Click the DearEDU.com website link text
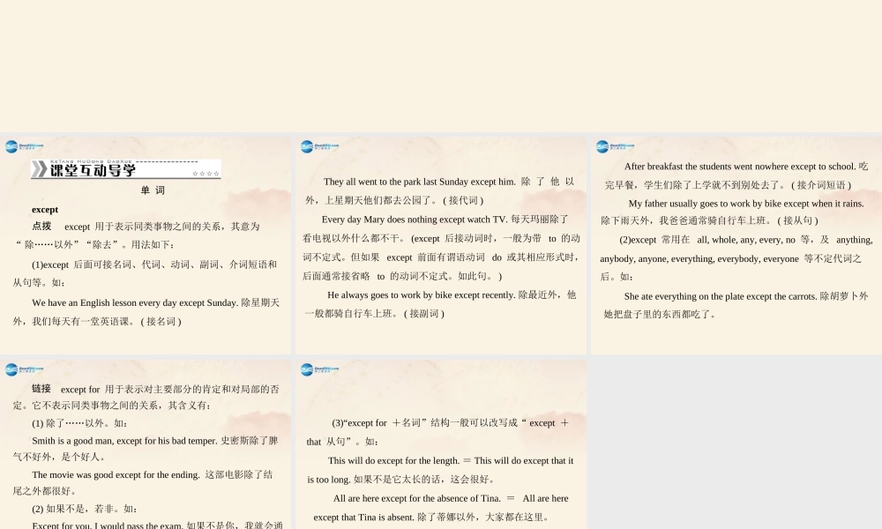This screenshot has height=529, width=882. pyautogui.click(x=30, y=145)
